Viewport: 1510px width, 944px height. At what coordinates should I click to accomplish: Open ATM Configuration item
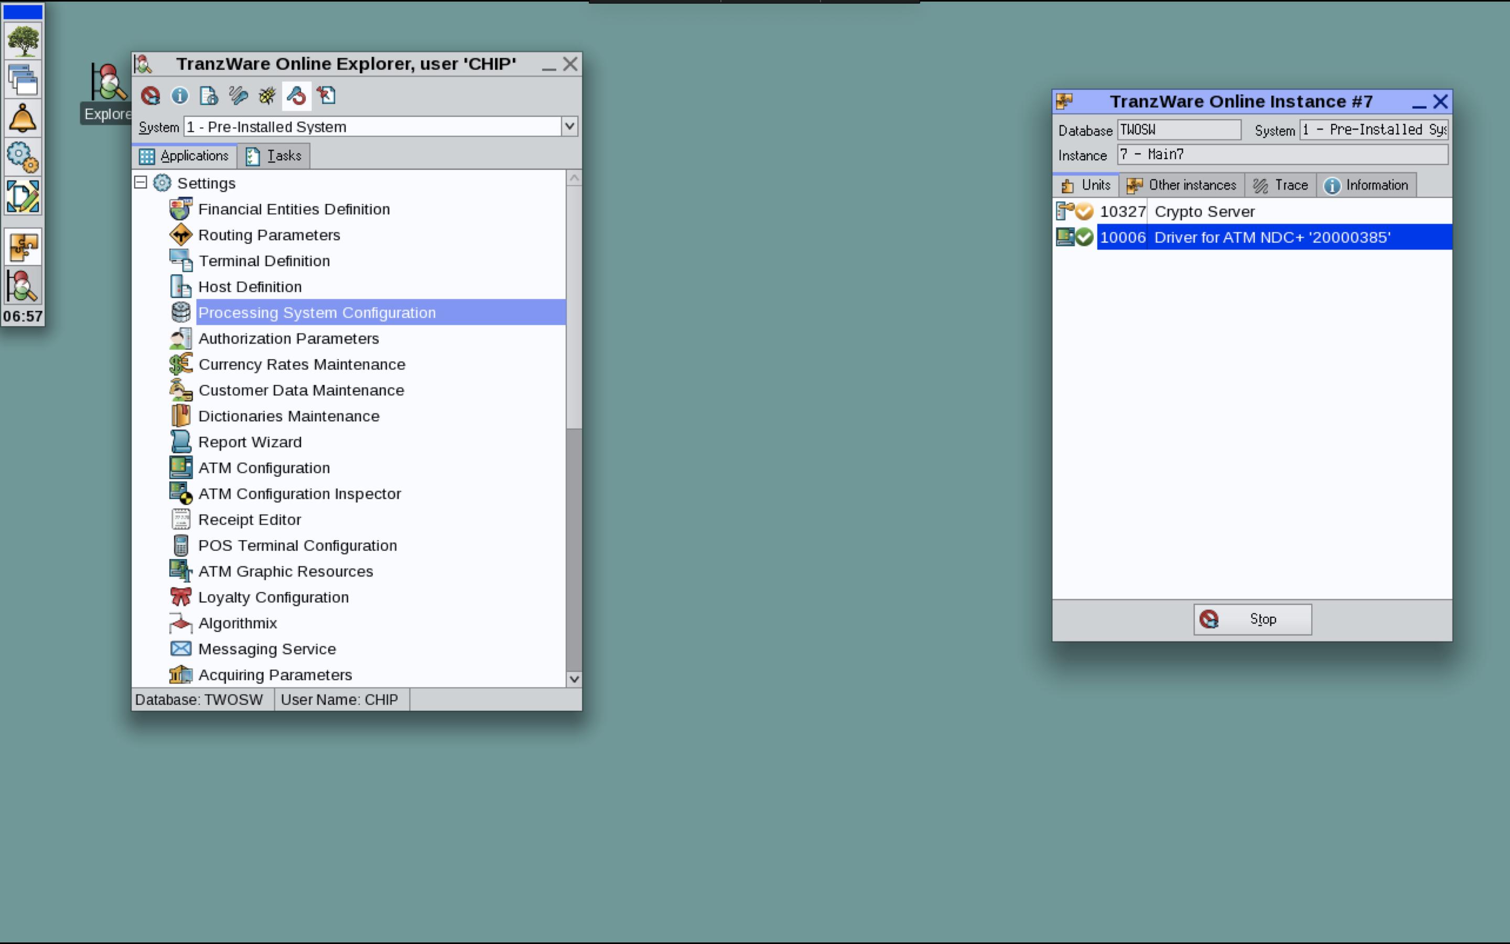[264, 468]
